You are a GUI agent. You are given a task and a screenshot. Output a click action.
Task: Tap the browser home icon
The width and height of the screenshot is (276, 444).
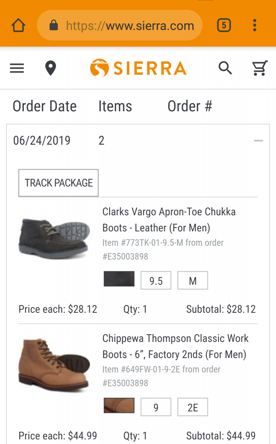coord(18,25)
